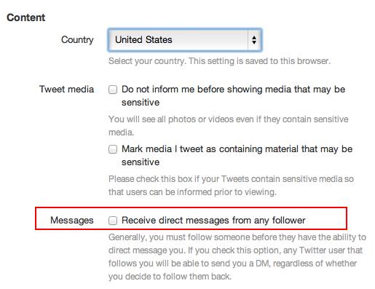Click the "Content" section heading
Screen dimensions: 375x289
(26, 17)
